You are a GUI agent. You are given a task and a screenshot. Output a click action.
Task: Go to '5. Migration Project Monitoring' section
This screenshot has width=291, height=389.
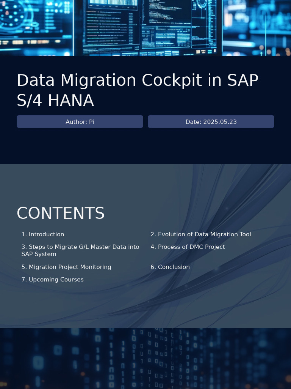click(66, 267)
